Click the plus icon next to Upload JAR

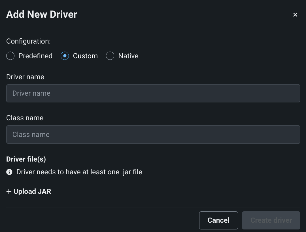(x=9, y=191)
